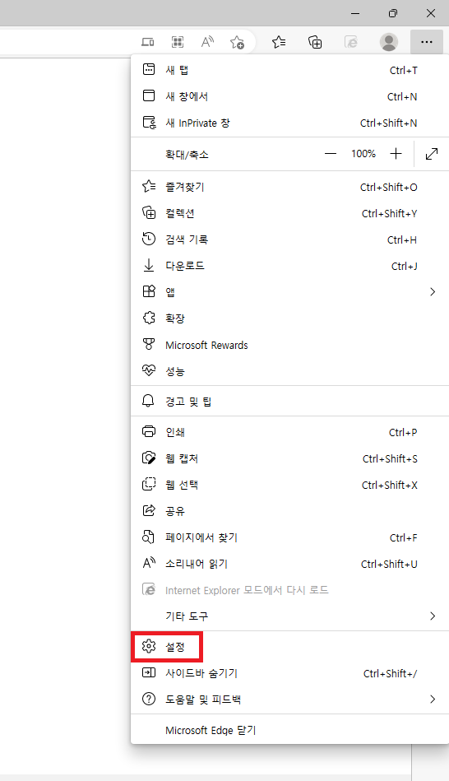Open 설정 settings menu item
The width and height of the screenshot is (449, 781).
click(x=289, y=647)
